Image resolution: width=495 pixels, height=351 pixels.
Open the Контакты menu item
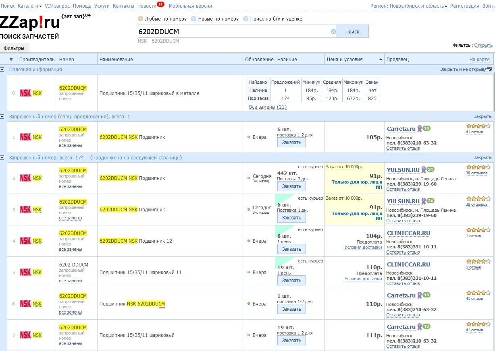click(x=123, y=6)
